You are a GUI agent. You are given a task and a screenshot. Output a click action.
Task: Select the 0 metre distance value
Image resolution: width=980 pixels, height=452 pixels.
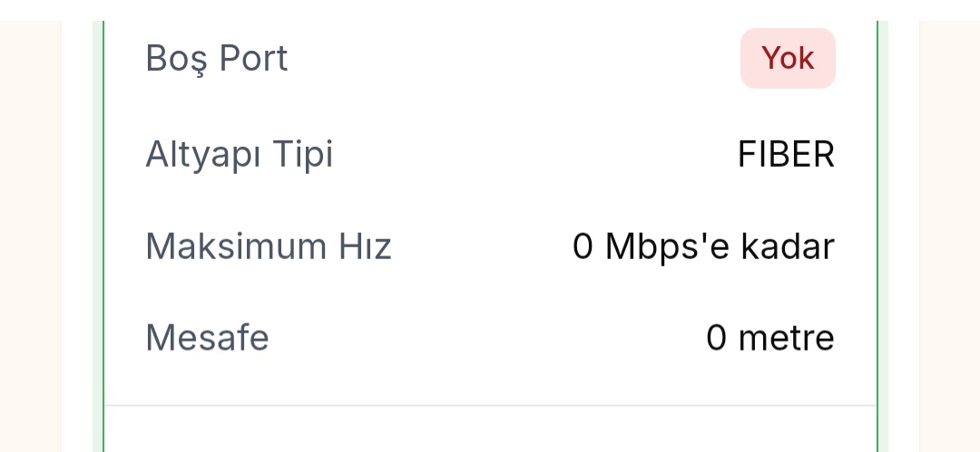(x=769, y=338)
